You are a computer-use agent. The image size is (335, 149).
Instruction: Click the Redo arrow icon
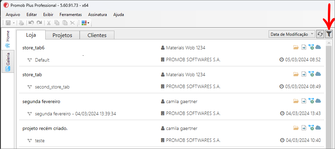[x=39, y=23]
